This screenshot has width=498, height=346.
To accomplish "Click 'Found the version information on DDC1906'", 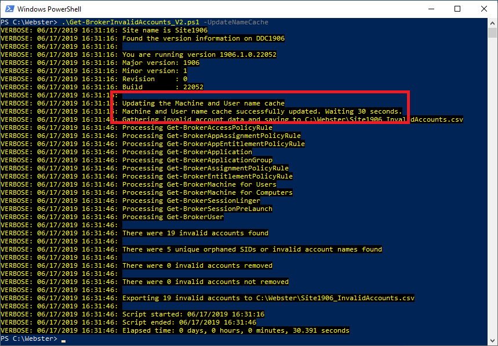I will pos(203,38).
